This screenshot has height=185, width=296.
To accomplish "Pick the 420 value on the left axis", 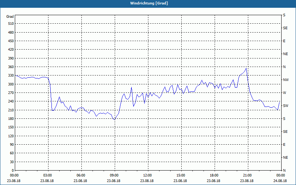I will coord(11,50).
